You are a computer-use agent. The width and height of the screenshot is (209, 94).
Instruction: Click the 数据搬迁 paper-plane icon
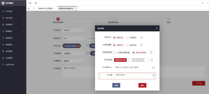click(3, 31)
